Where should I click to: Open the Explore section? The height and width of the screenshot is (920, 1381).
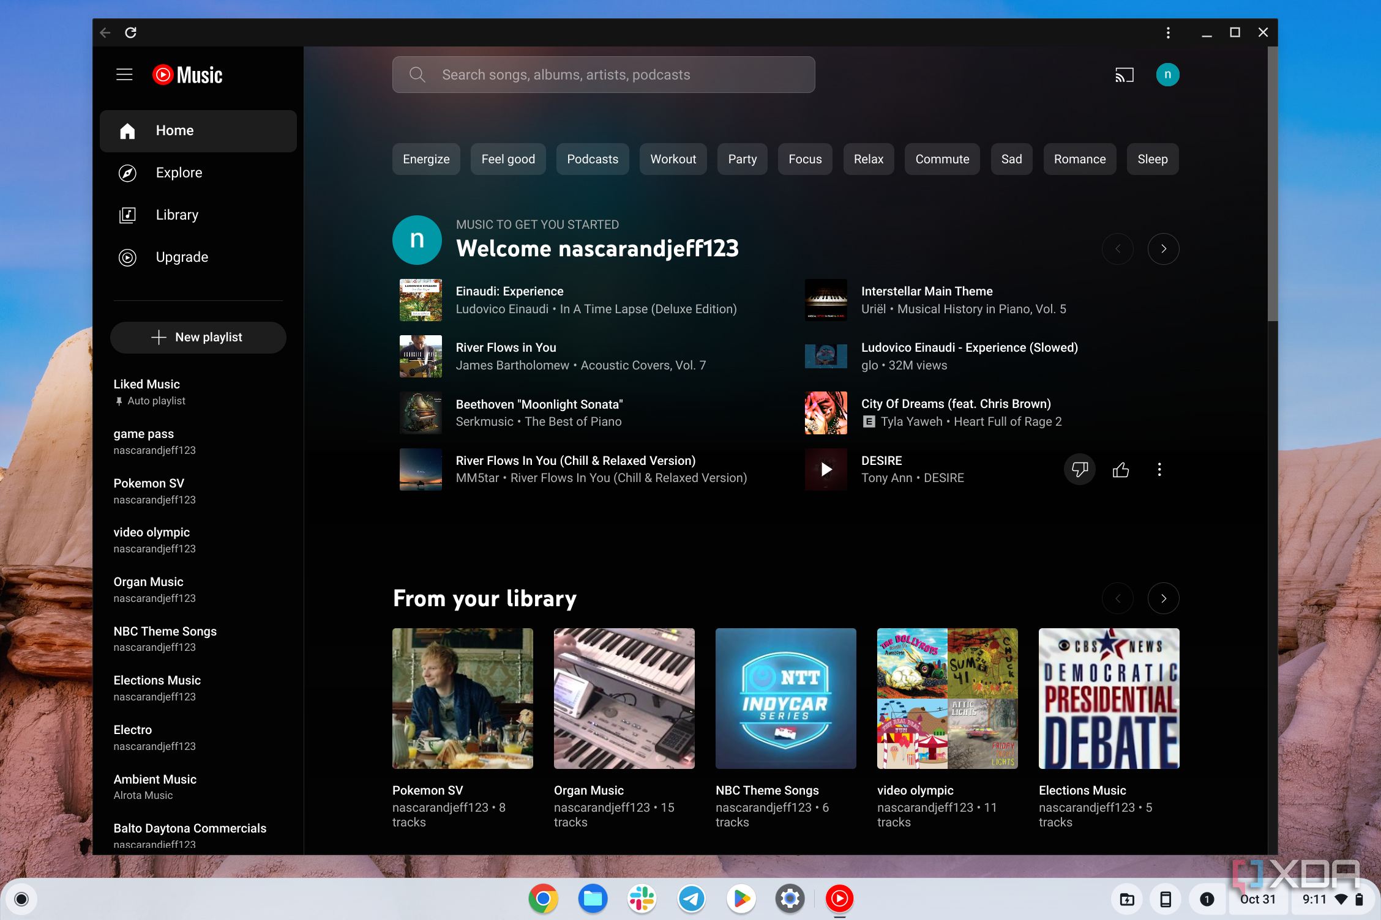(198, 173)
